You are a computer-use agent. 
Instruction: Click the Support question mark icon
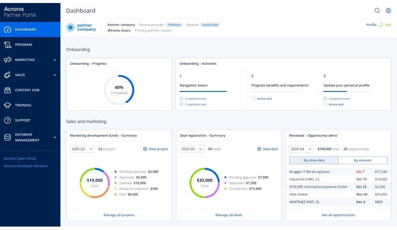[7, 120]
